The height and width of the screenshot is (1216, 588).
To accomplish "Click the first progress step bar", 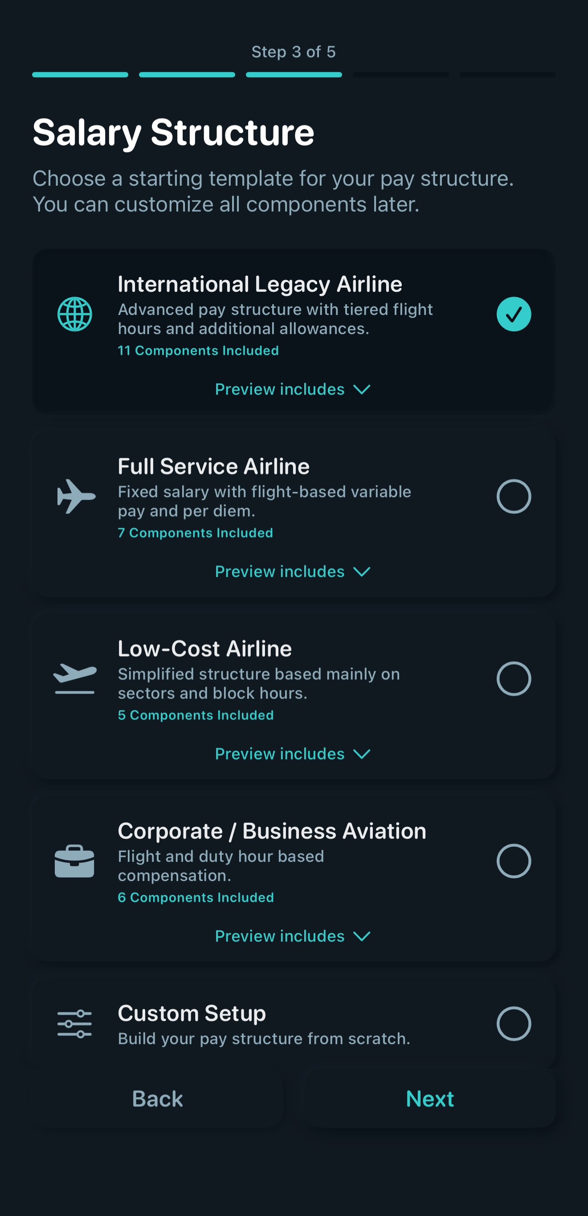I will (80, 74).
